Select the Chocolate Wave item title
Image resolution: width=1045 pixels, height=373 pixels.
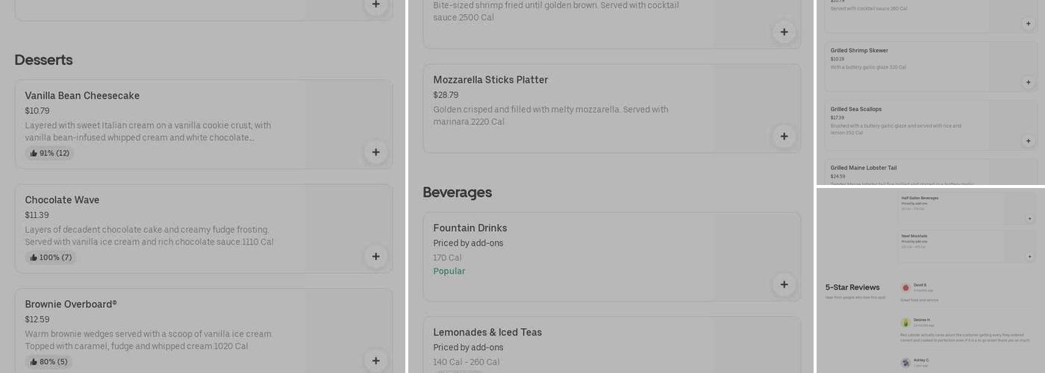point(62,200)
